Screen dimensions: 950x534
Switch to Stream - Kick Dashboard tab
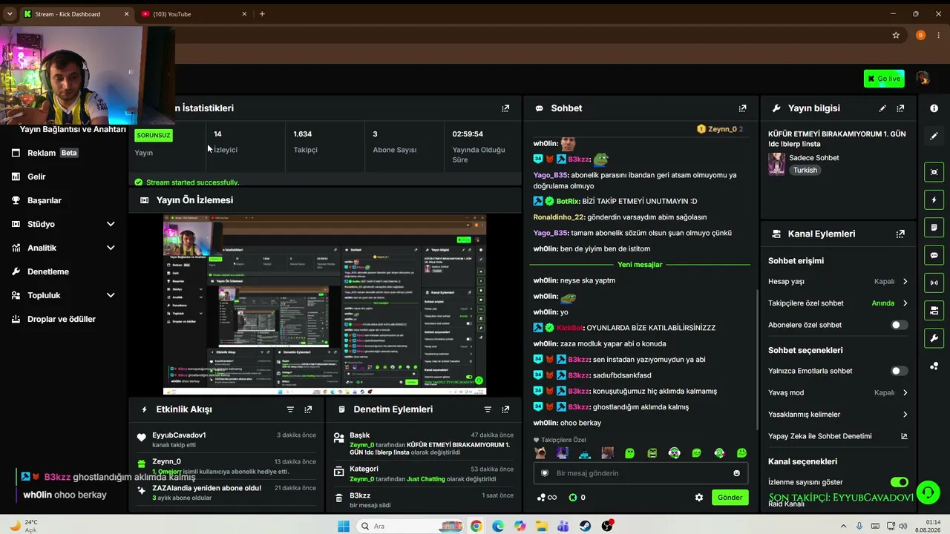click(x=76, y=14)
